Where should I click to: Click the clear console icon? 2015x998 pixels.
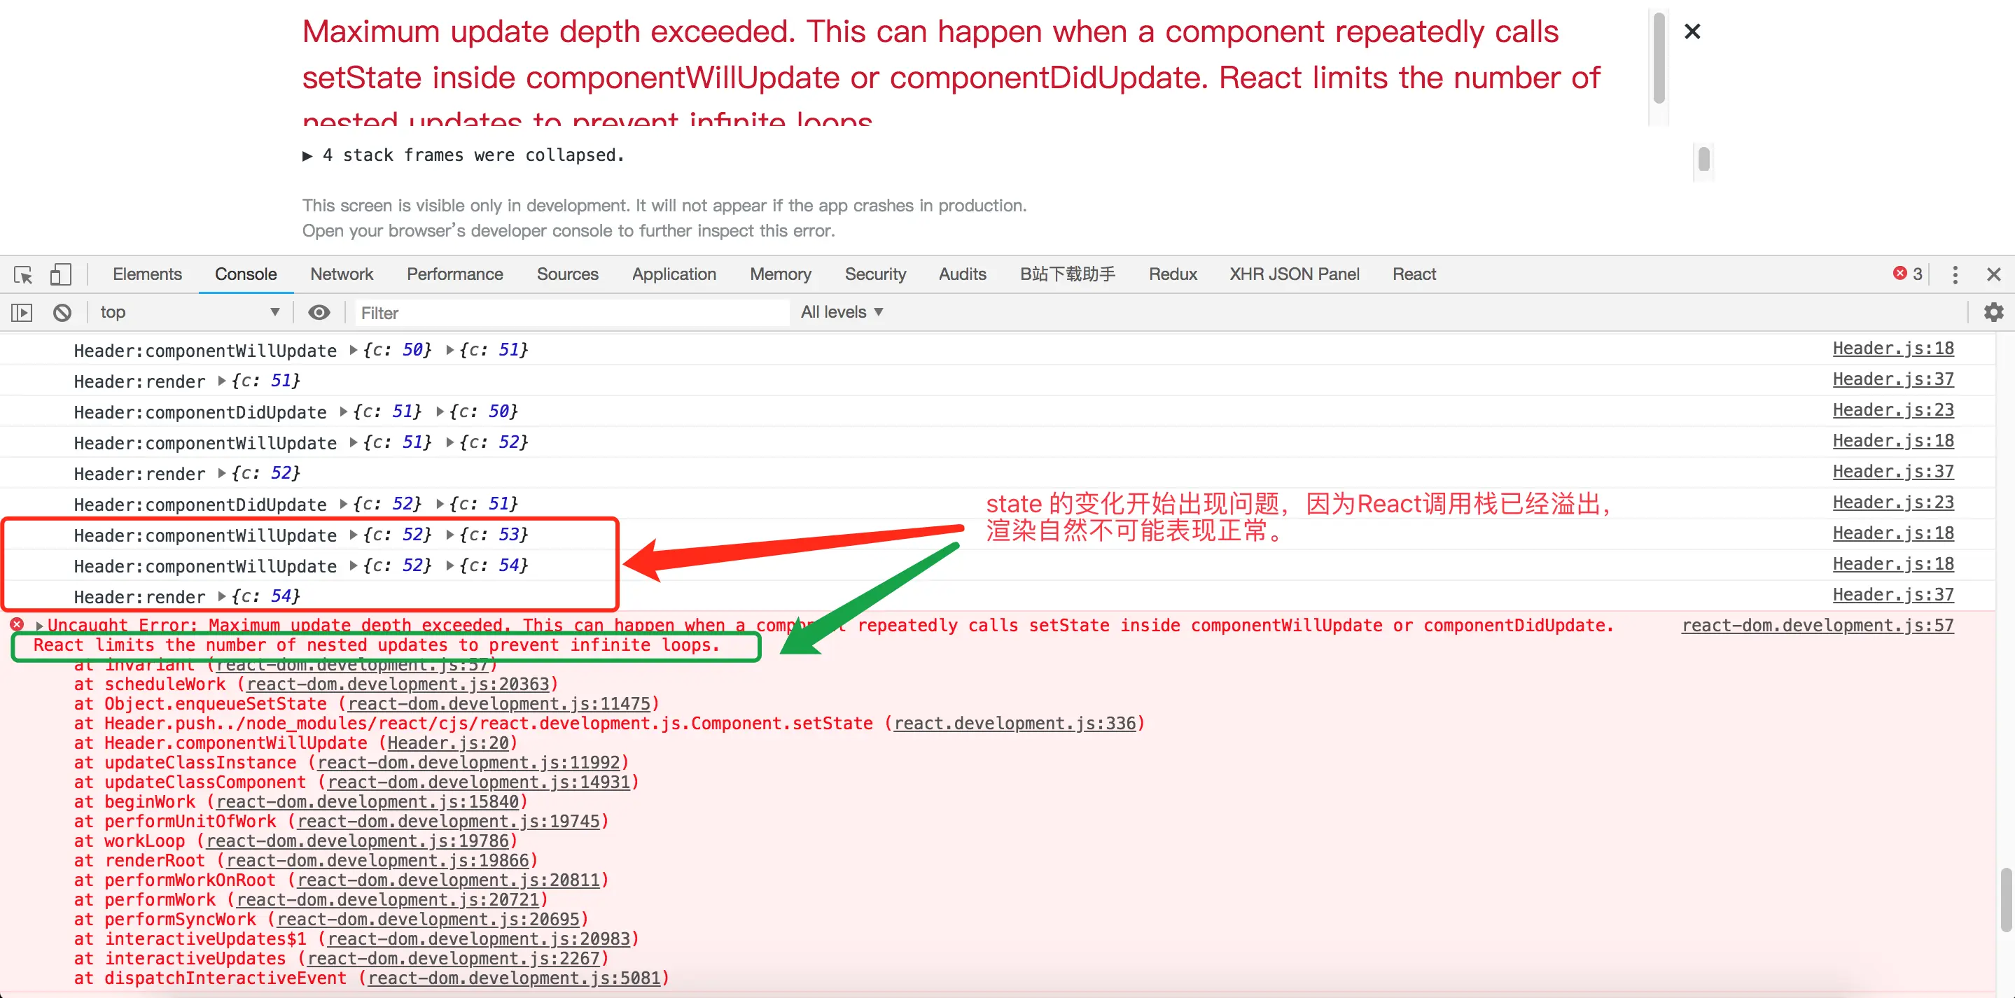point(62,313)
